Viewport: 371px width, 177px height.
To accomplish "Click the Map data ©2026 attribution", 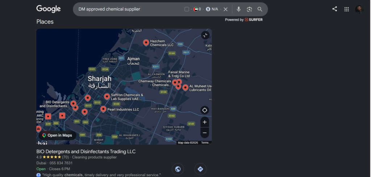I will (x=188, y=143).
